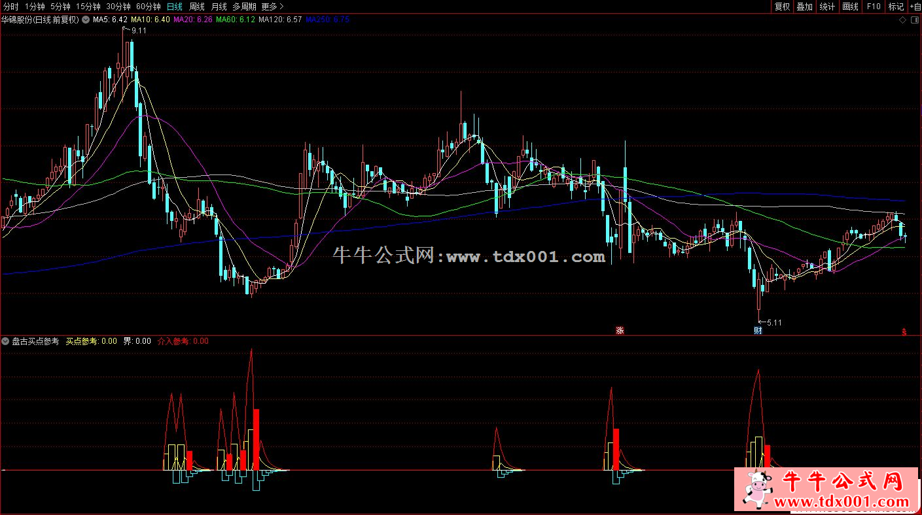Click the MA60: 6.12 indicator label
Image resolution: width=922 pixels, height=515 pixels.
coord(235,20)
